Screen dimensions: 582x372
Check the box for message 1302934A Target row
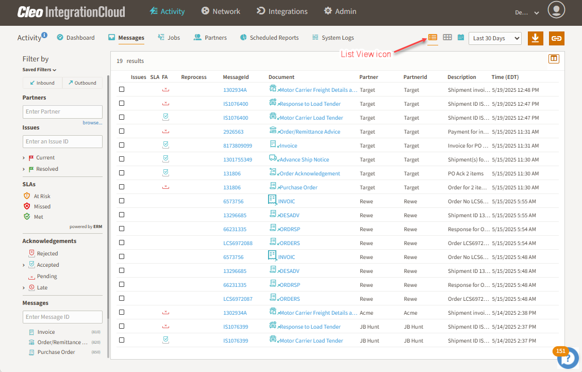tap(121, 89)
